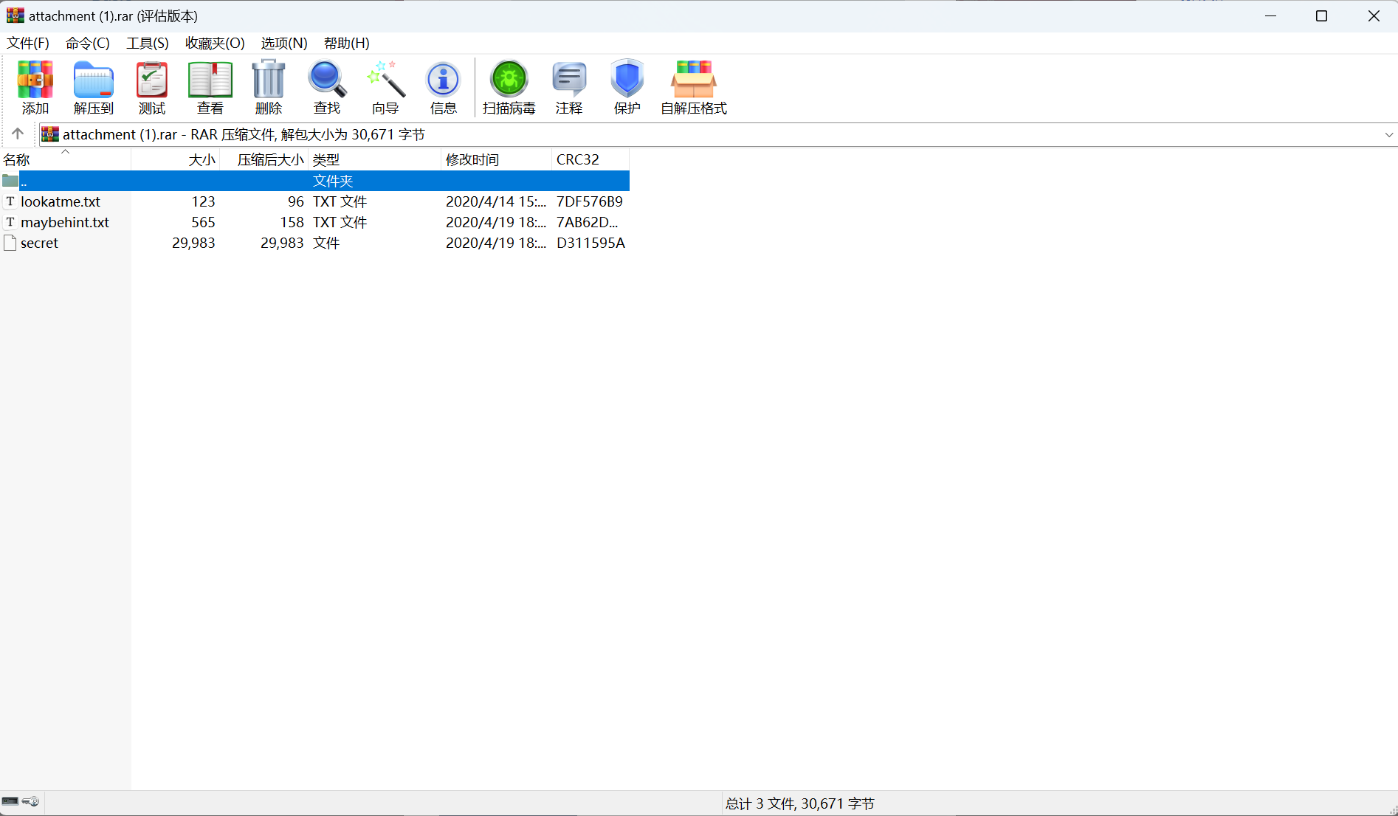This screenshot has width=1398, height=816.
Task: Open the Help (帮助) menu
Action: 347,43
